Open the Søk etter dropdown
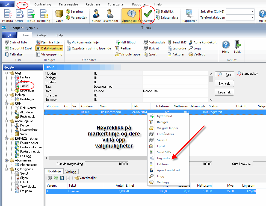266x206 pixels. pyautogui.click(x=252, y=11)
